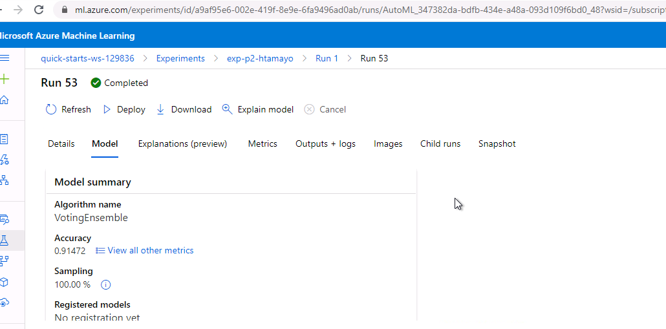Click the Run 53 page title

59,83
